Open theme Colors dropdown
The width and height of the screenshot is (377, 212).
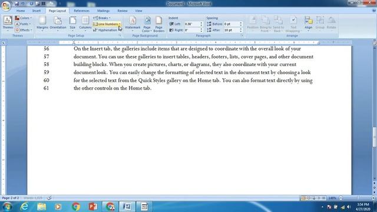tap(24, 18)
